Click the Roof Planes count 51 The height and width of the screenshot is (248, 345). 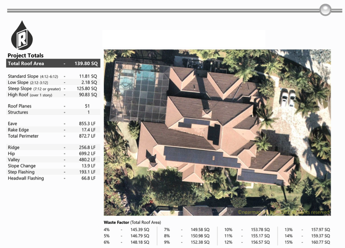pyautogui.click(x=87, y=106)
